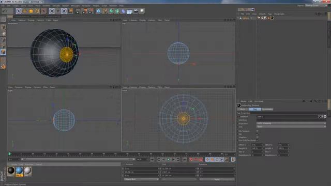Open the MoGraph menu
Screen dimensions: 331x186
tap(76, 6)
